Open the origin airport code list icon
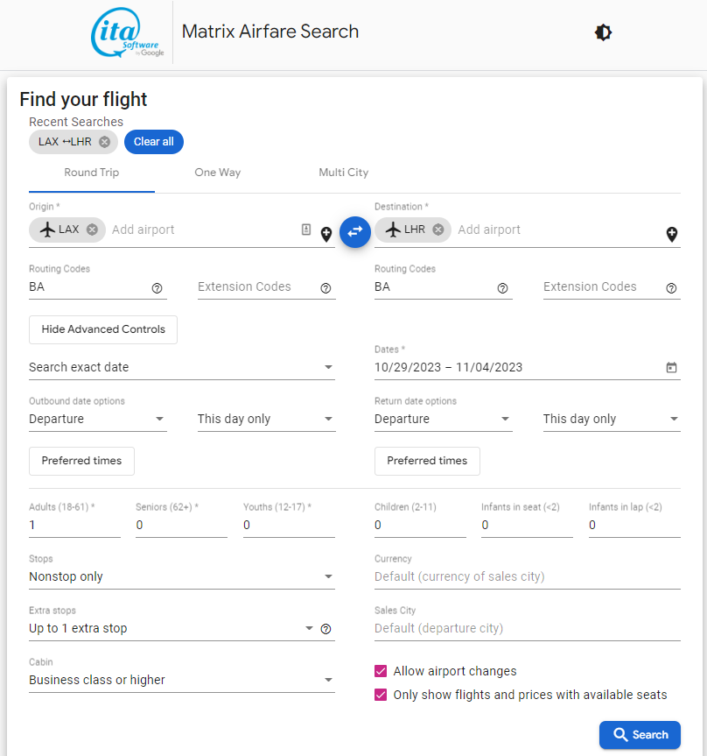Image resolution: width=707 pixels, height=756 pixels. (x=306, y=230)
